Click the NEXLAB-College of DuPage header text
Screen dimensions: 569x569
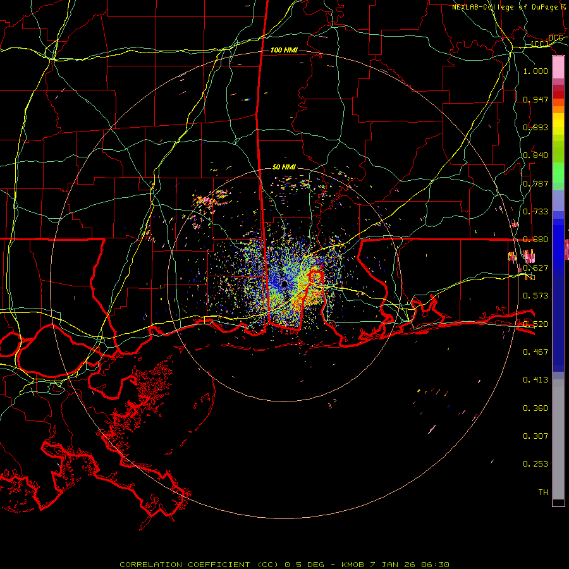click(x=505, y=7)
